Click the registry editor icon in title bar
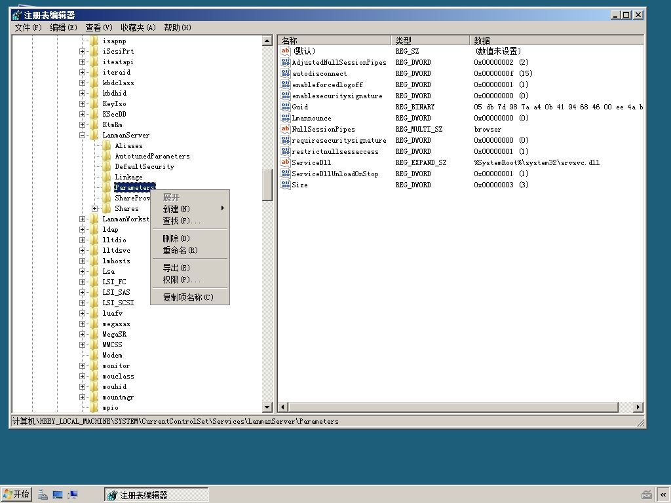This screenshot has width=671, height=503. coord(16,16)
